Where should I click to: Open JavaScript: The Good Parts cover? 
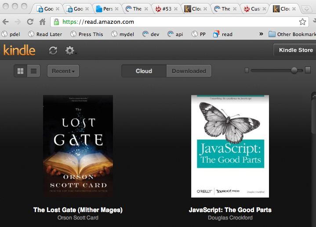point(230,146)
